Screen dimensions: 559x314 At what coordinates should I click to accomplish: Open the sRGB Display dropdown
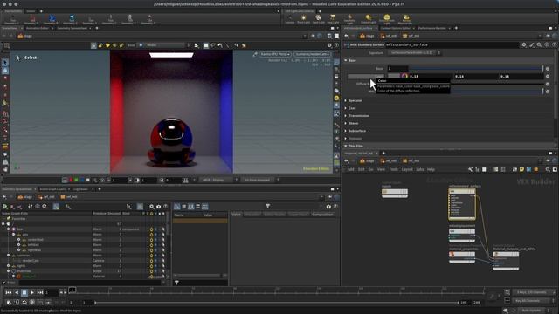click(x=218, y=181)
